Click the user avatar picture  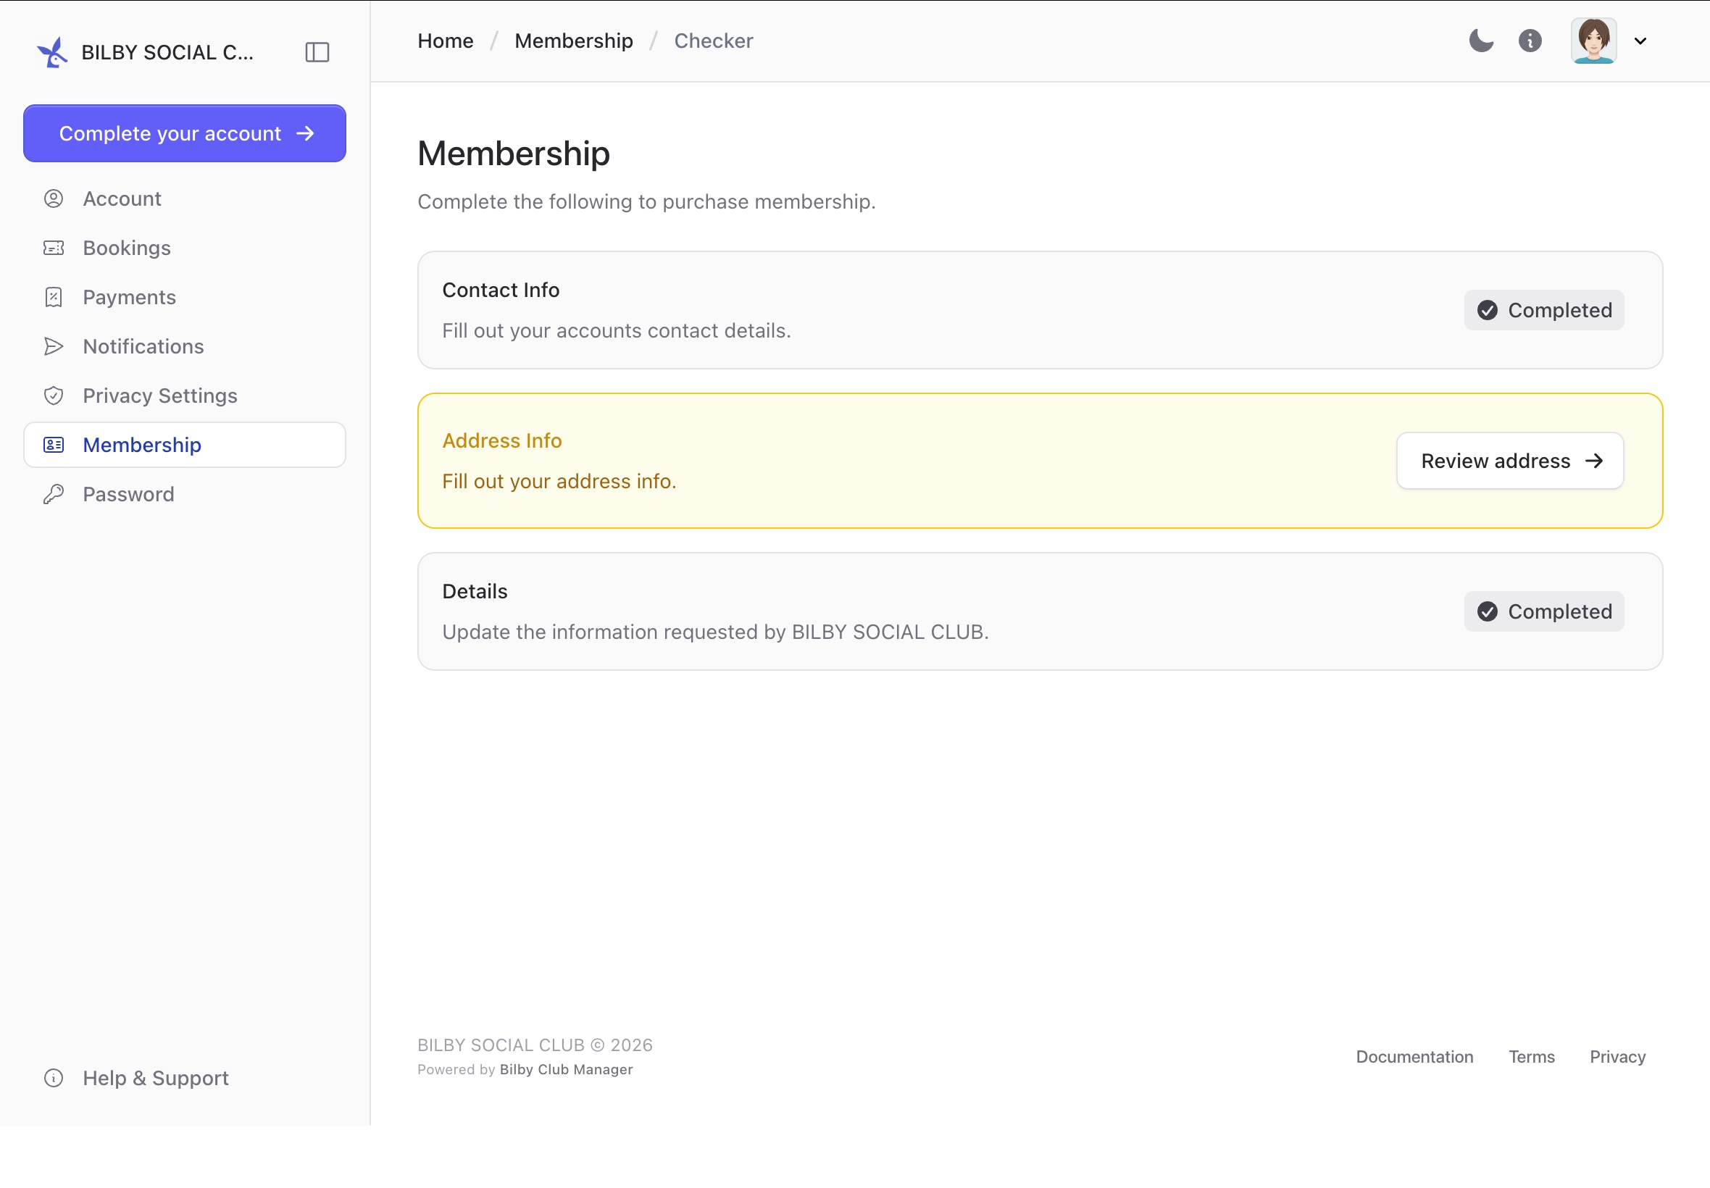pos(1593,40)
